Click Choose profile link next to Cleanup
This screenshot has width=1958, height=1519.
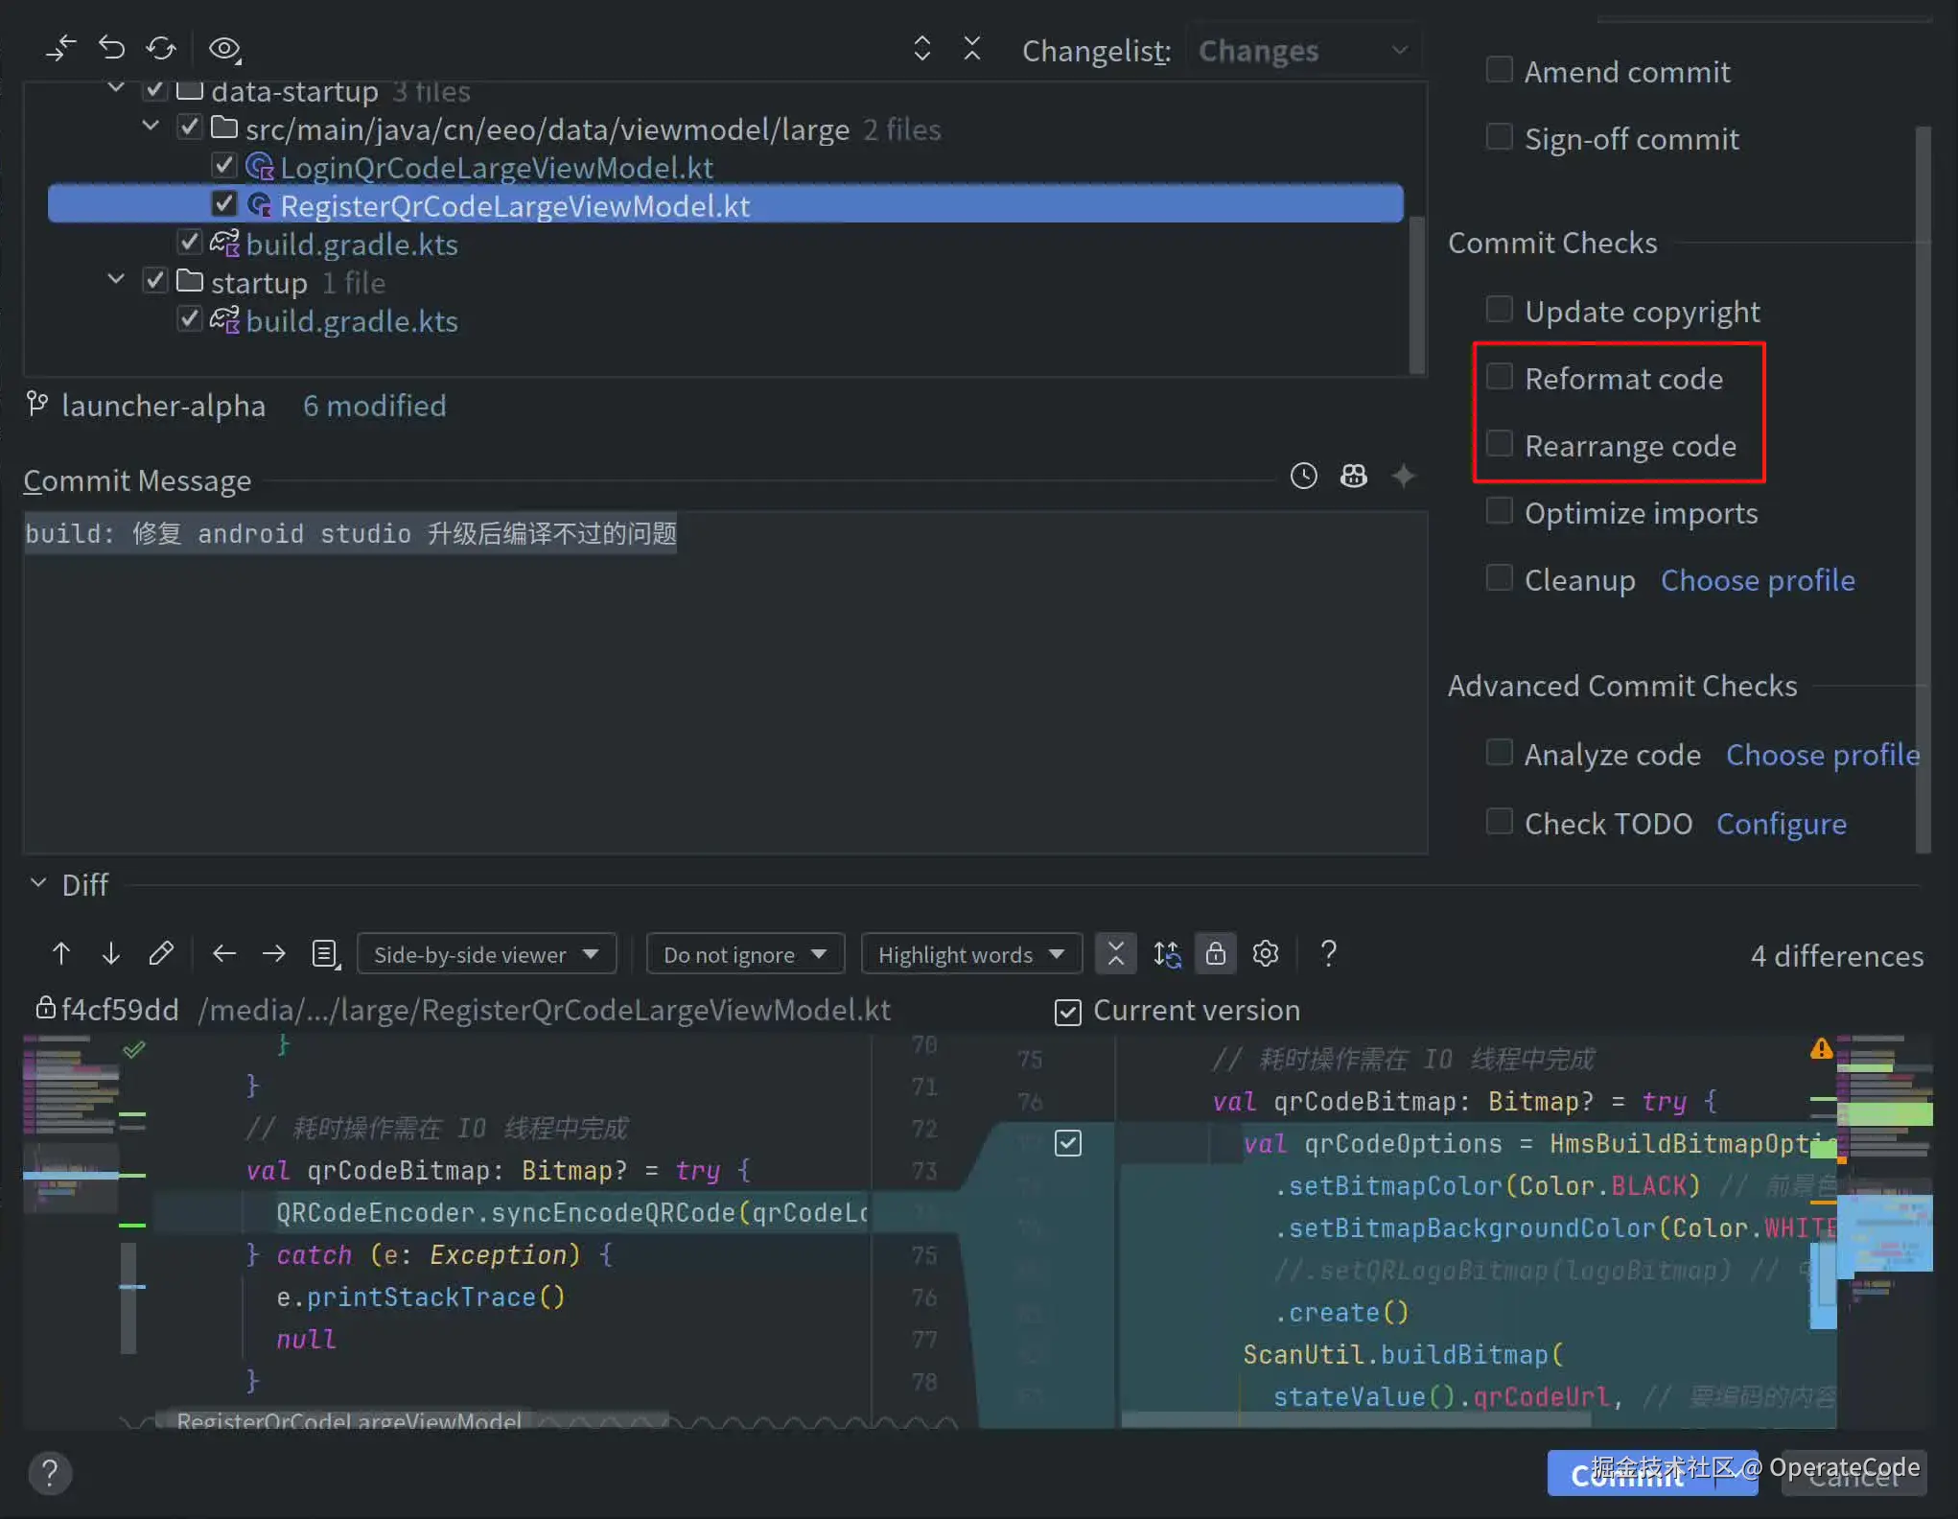[1757, 580]
